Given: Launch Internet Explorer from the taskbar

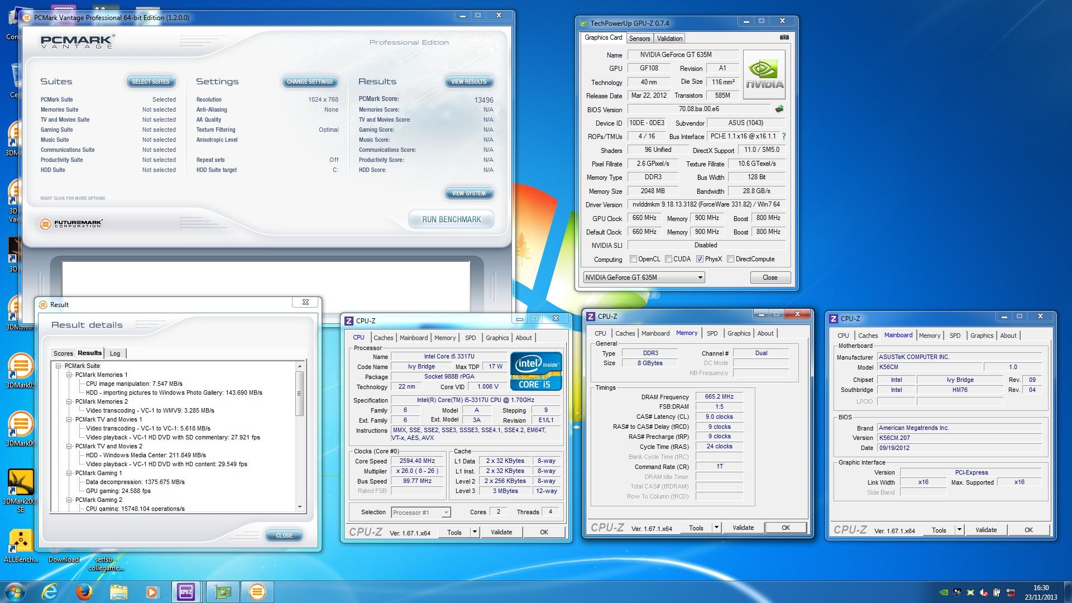Looking at the screenshot, I should click(x=50, y=591).
